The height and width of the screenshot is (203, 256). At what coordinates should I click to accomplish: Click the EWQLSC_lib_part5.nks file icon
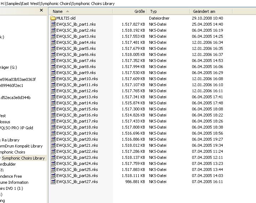53,48
